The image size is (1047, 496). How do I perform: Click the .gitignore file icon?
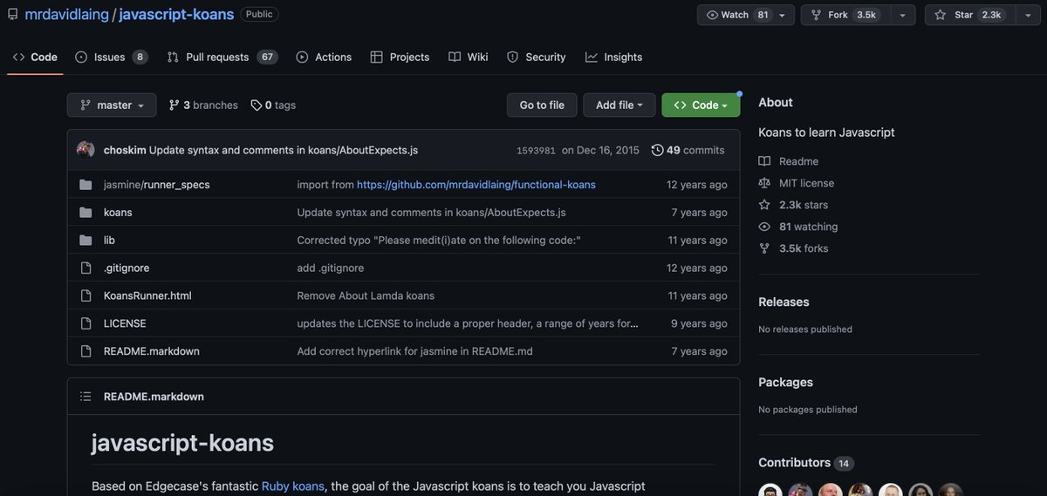(86, 268)
